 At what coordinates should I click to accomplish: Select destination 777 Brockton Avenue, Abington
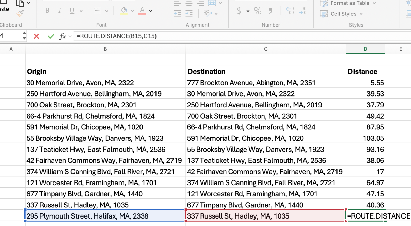tap(266, 83)
